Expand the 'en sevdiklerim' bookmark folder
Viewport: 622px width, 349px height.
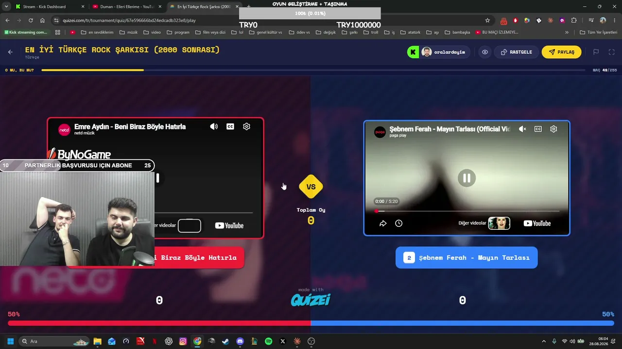click(97, 32)
